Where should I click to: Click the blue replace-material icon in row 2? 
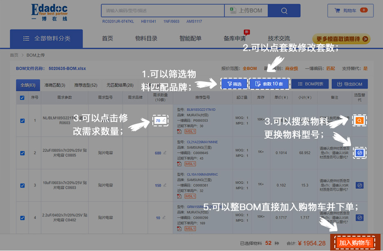coord(360,153)
